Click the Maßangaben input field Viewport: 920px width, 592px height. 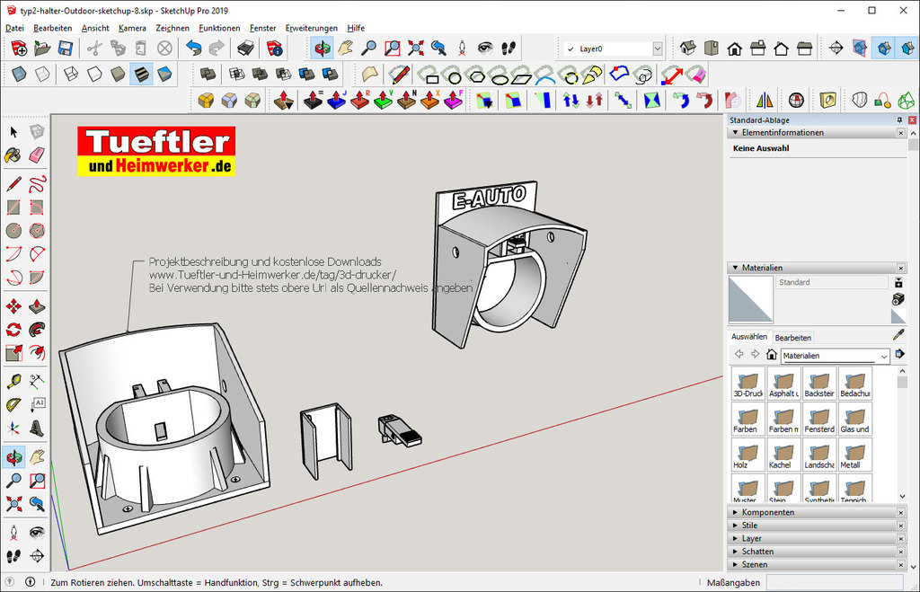point(835,582)
